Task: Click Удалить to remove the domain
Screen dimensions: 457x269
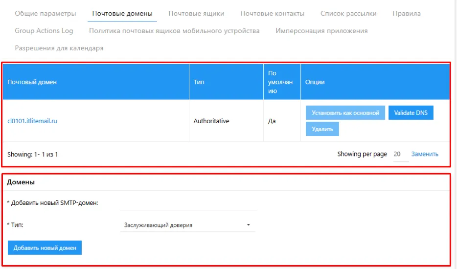Action: click(322, 129)
